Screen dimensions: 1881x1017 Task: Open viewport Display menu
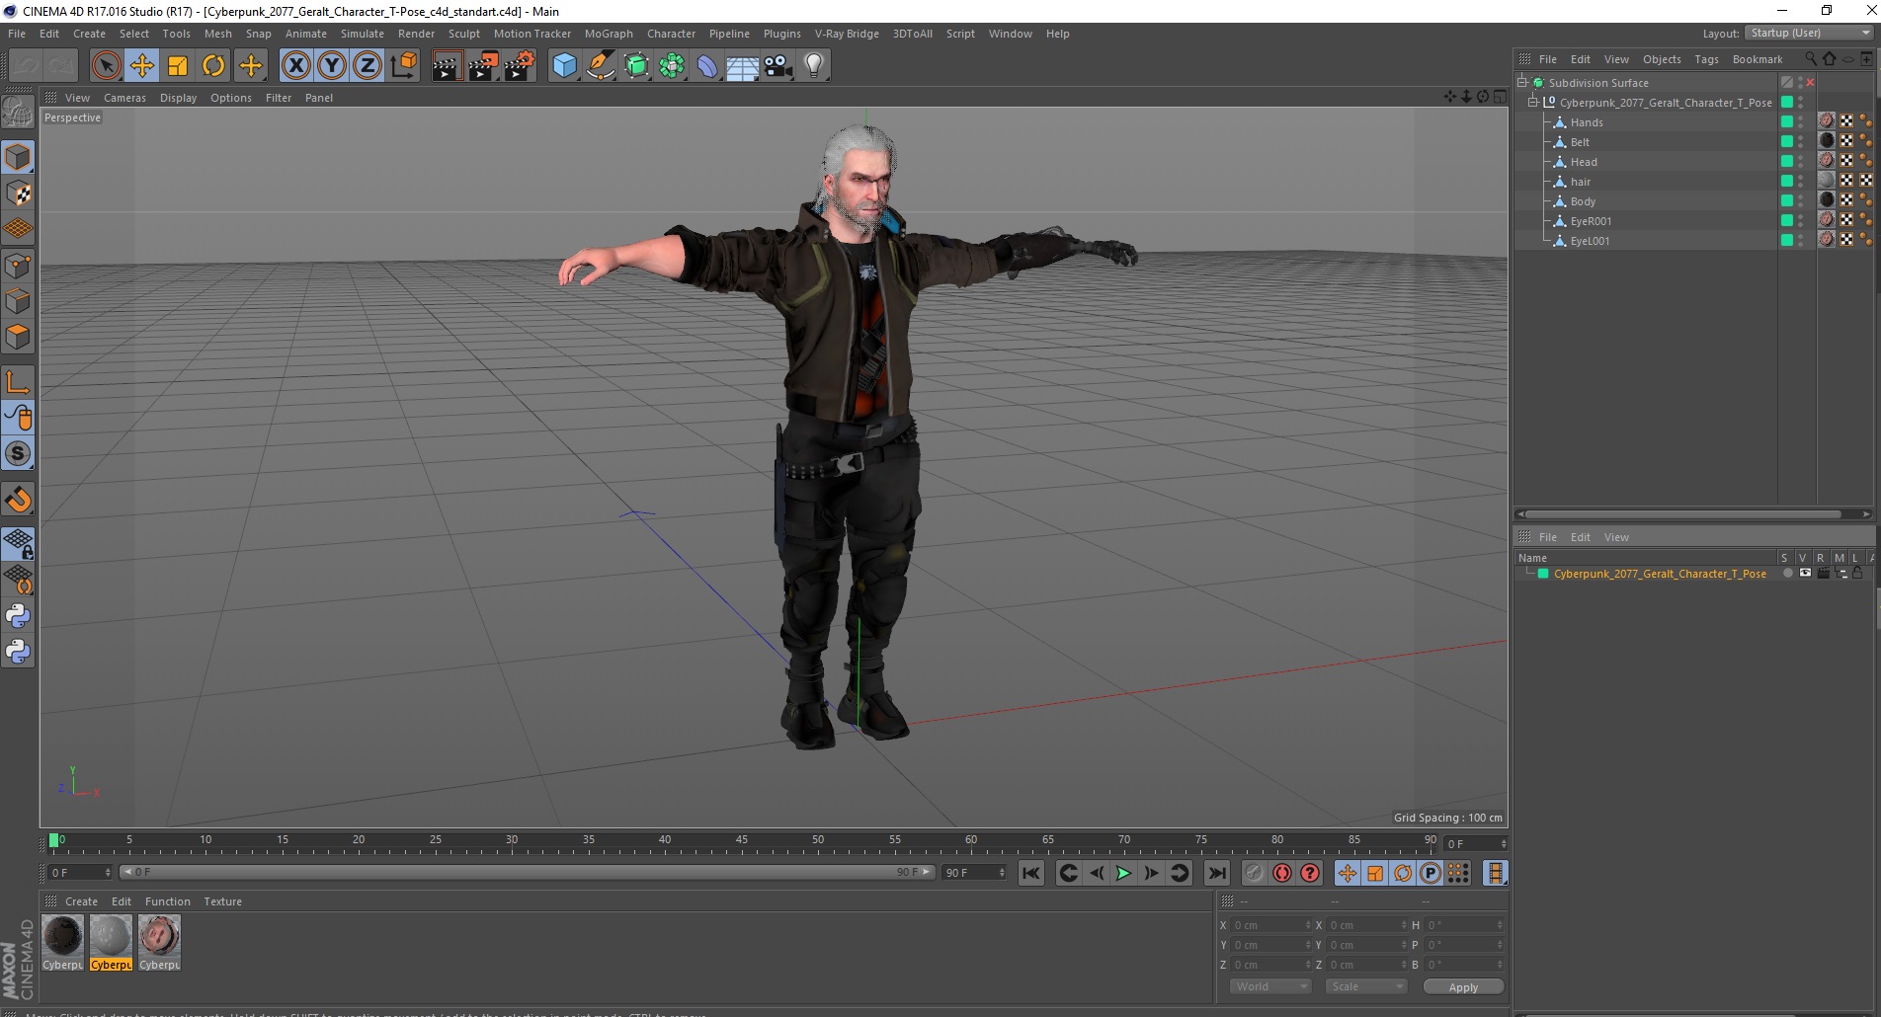tap(178, 98)
